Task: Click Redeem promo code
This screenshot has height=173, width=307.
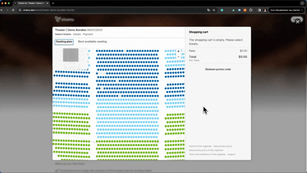Action: click(218, 69)
